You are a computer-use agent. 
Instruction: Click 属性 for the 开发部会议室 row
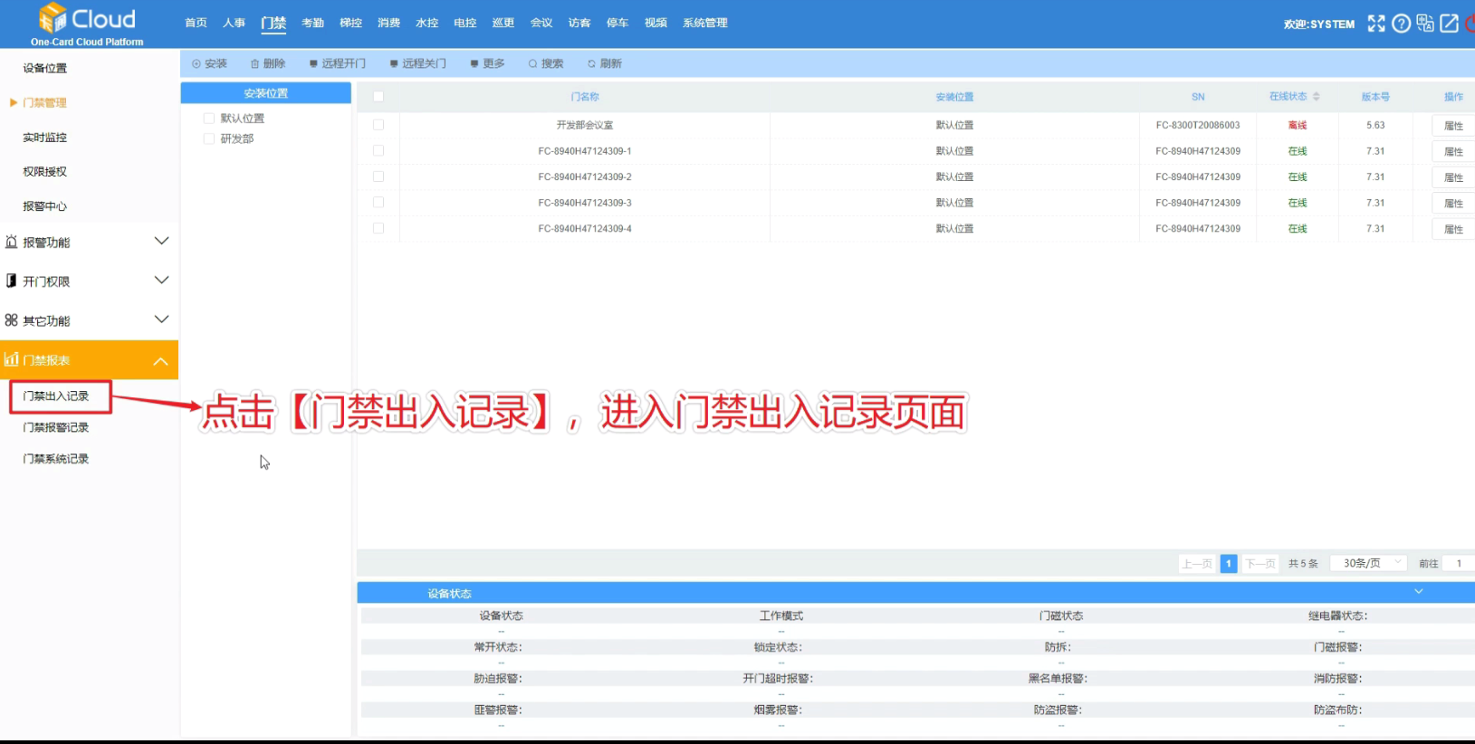coord(1452,126)
